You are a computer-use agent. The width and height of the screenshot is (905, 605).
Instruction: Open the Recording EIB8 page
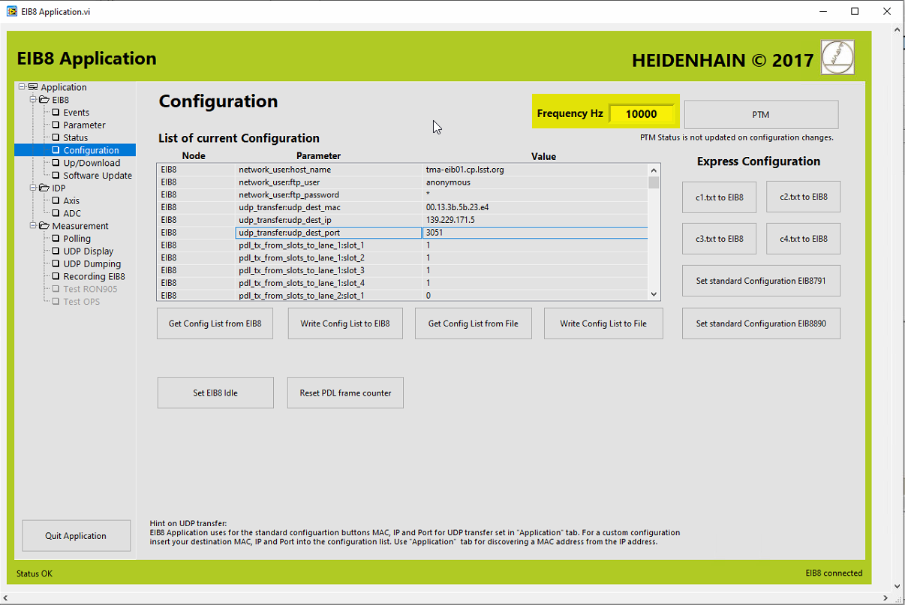click(x=94, y=276)
